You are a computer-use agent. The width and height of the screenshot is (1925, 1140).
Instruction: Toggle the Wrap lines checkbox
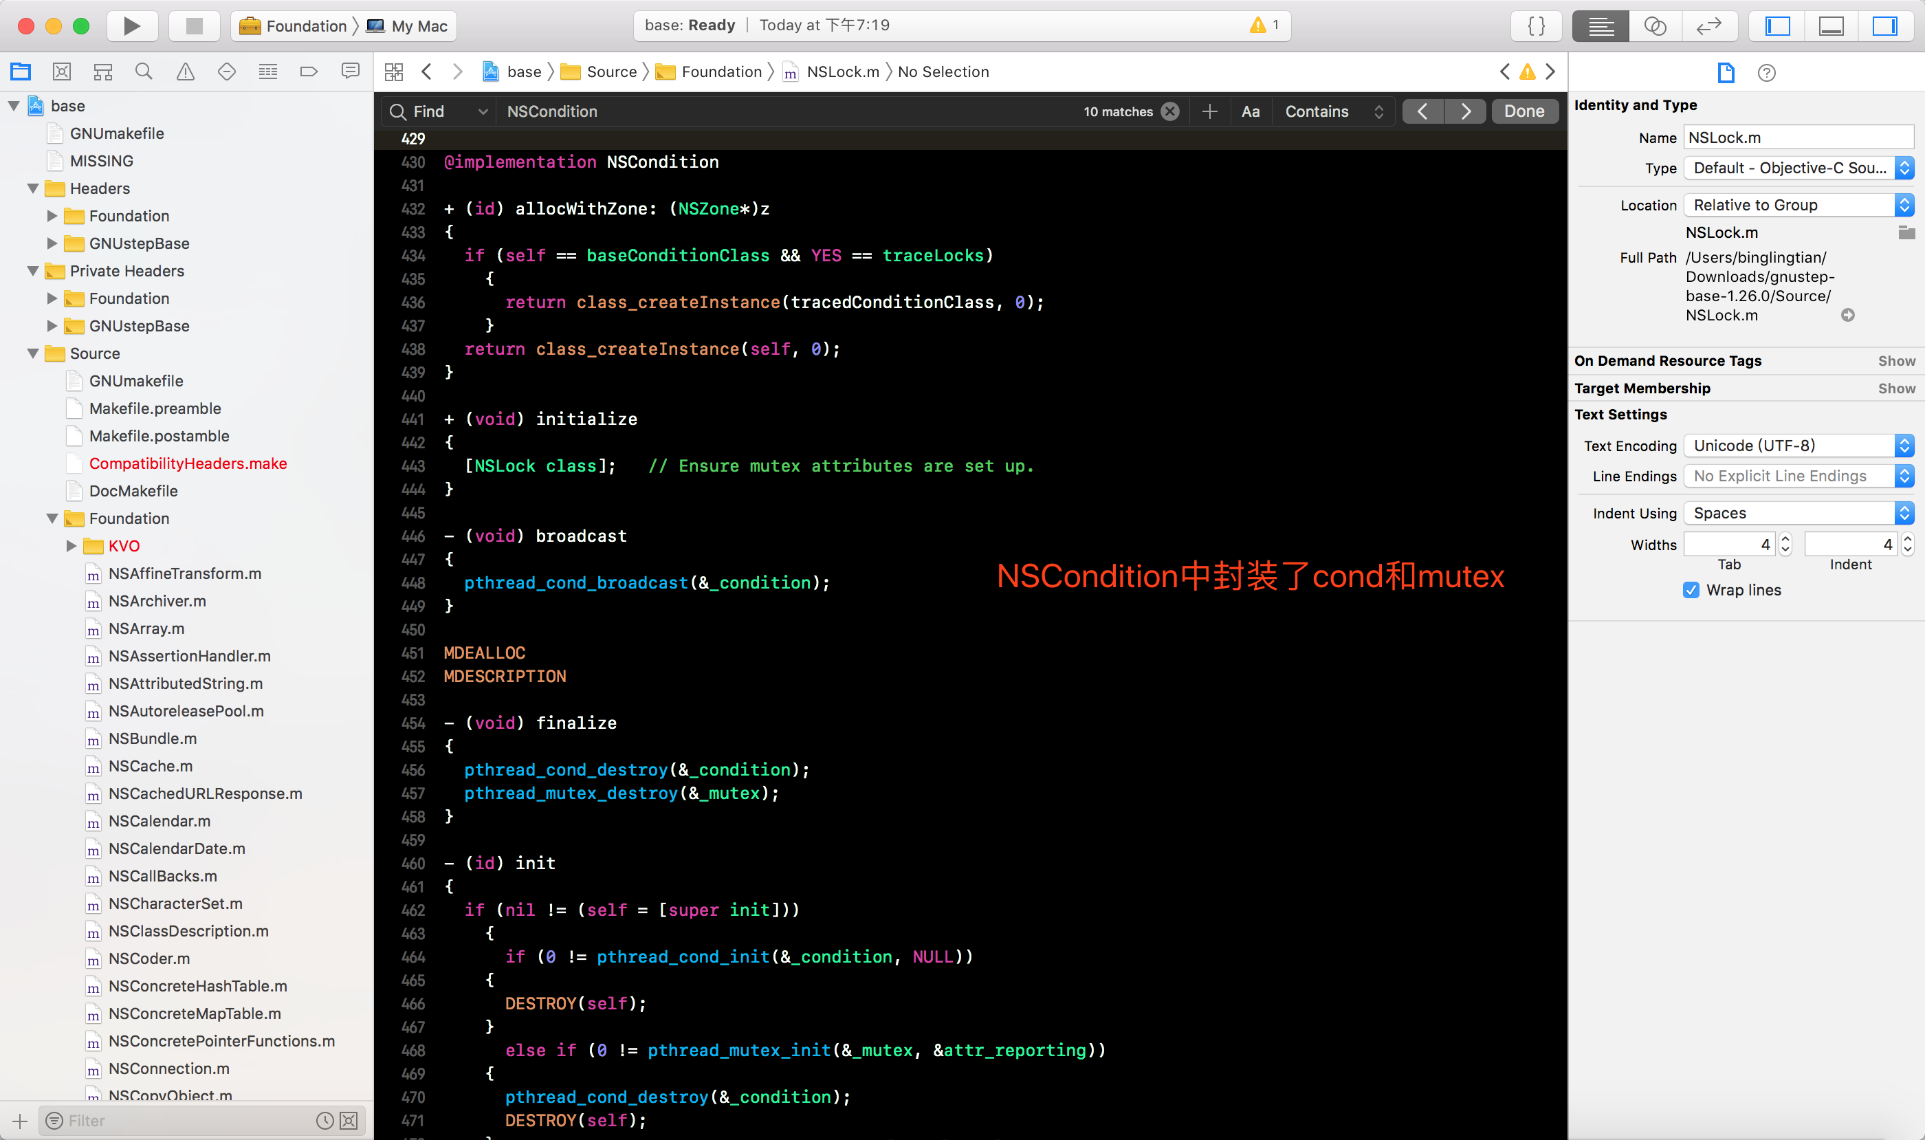tap(1690, 590)
